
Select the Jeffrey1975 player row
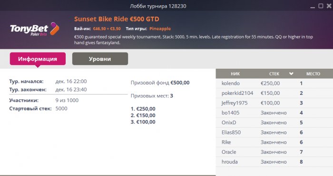tap(274, 103)
